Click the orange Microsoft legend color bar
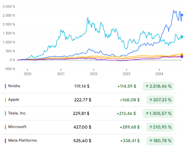This screenshot has width=187, height=150. click(x=6, y=127)
